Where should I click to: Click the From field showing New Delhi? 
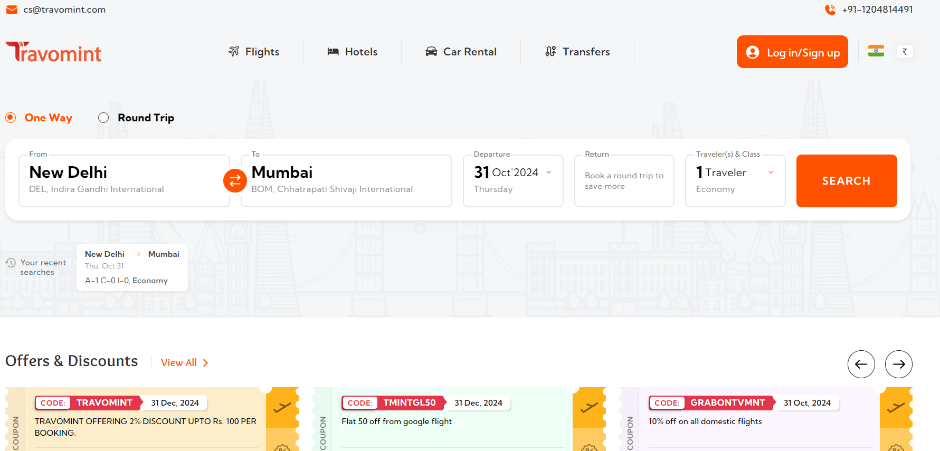click(x=124, y=180)
